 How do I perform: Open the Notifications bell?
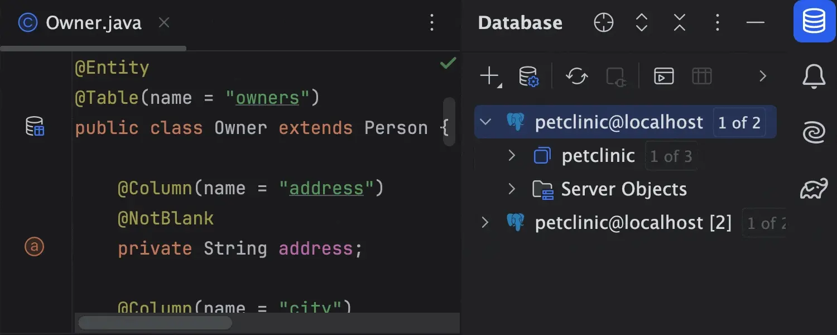pos(814,76)
